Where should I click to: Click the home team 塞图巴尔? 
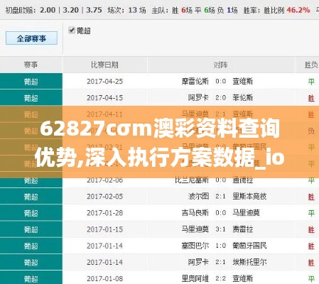(195, 246)
